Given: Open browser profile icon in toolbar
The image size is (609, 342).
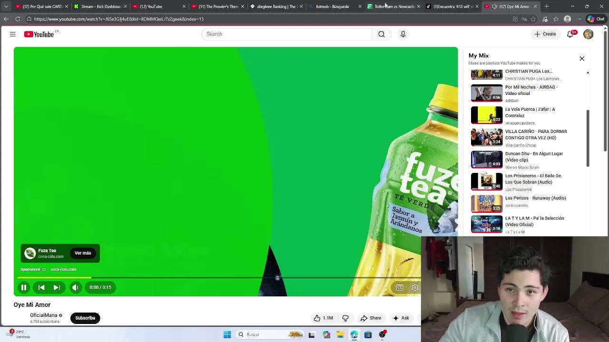Looking at the screenshot, I should 567,19.
